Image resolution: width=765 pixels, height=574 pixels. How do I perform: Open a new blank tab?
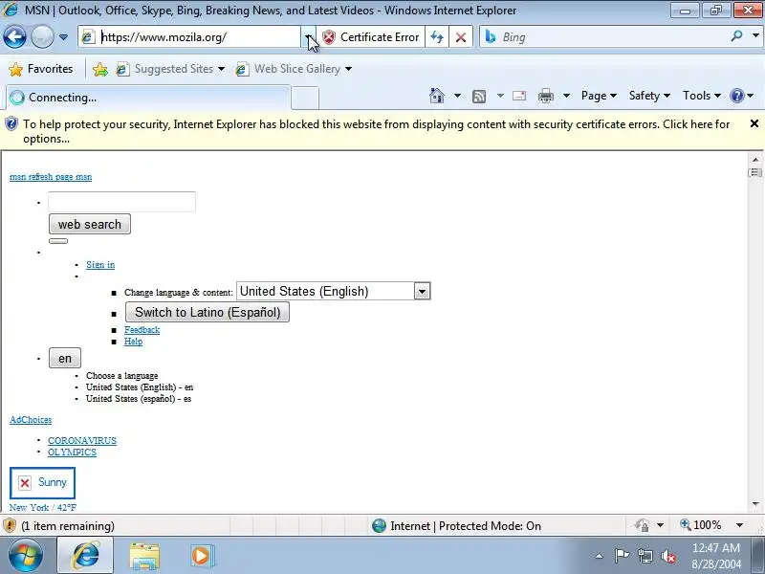305,99
